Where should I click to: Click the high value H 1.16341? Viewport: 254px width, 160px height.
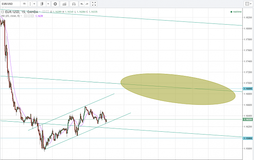[x=68, y=12]
